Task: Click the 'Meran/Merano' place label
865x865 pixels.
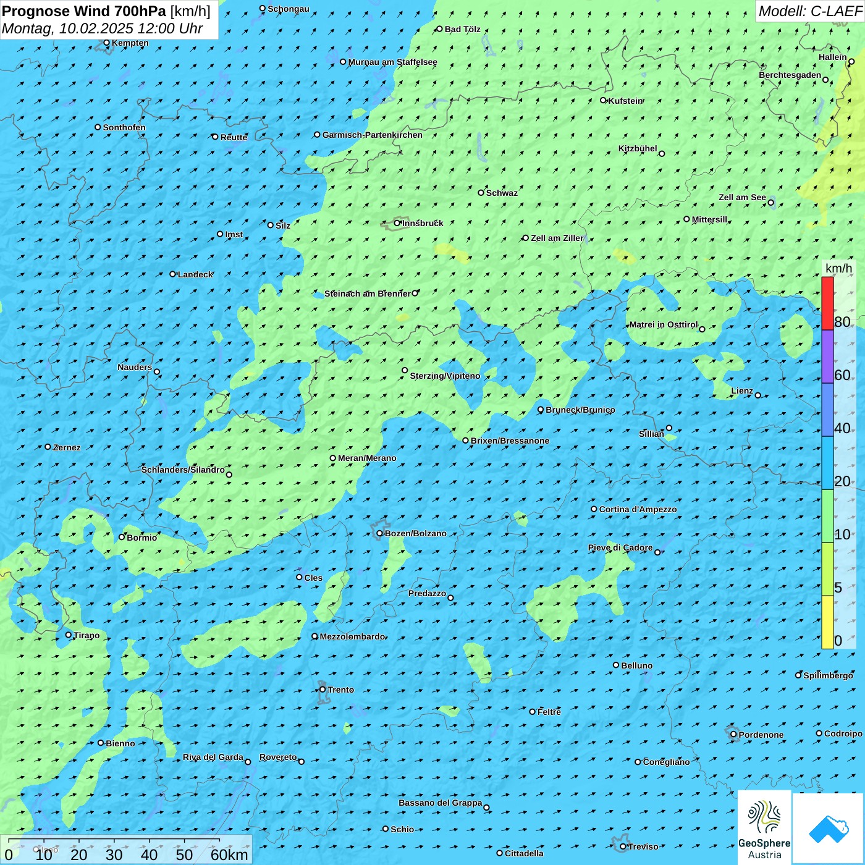Action: pos(367,458)
